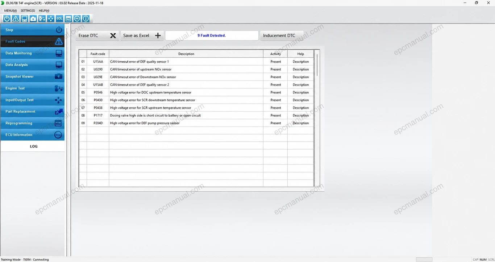Click the Fault code column header

(98, 54)
